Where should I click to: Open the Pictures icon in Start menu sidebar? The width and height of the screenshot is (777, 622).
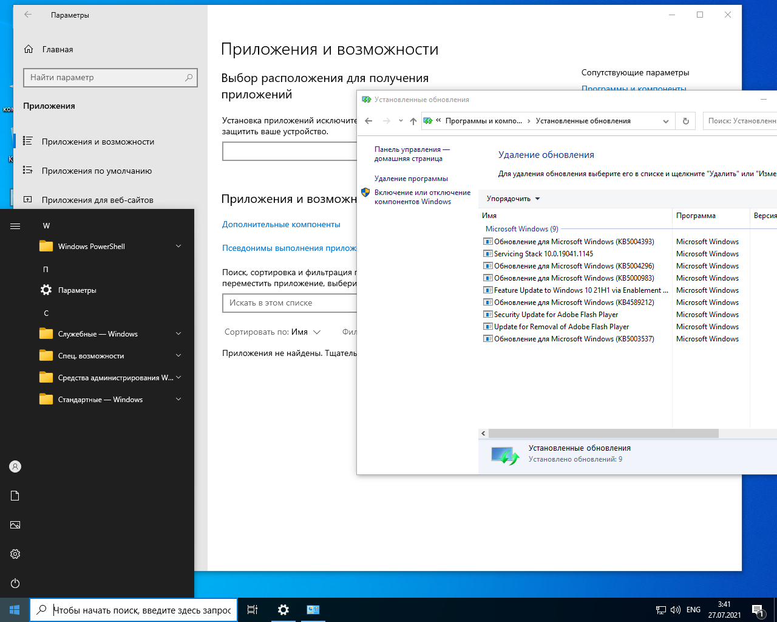tap(15, 525)
